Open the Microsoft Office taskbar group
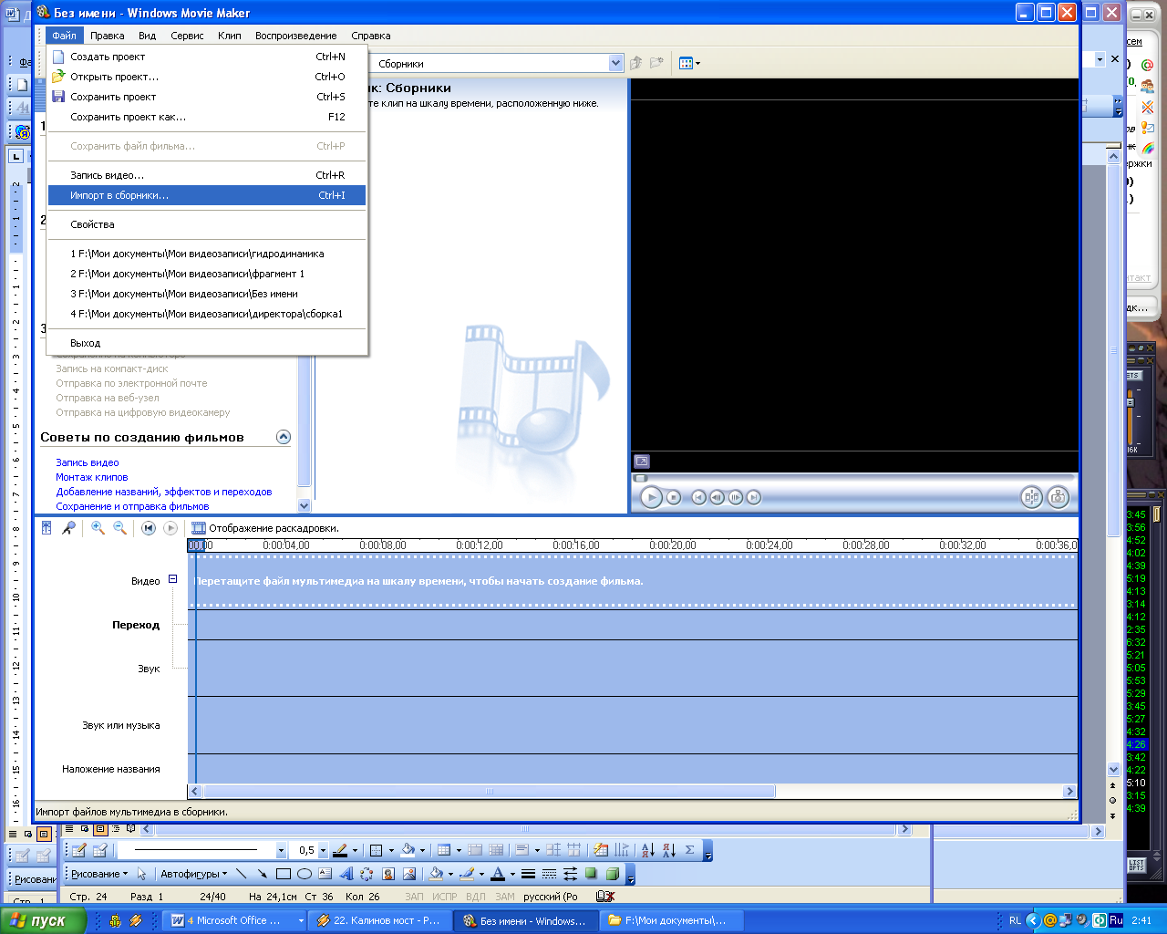The width and height of the screenshot is (1167, 934). coord(234,920)
